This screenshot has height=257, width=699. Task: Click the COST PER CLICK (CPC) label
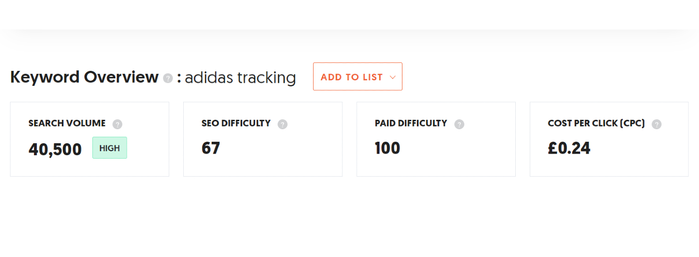pos(596,123)
